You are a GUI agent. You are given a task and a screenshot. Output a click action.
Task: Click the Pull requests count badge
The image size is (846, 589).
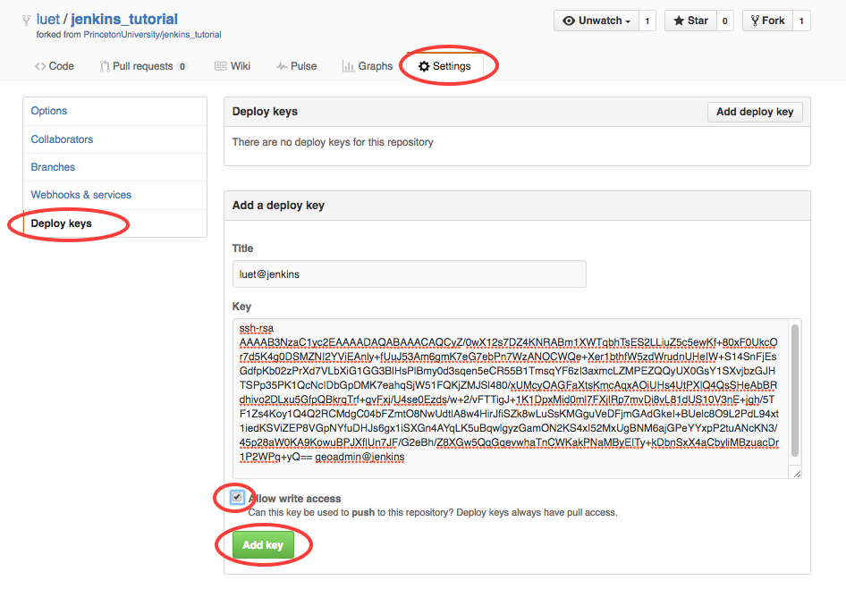182,66
